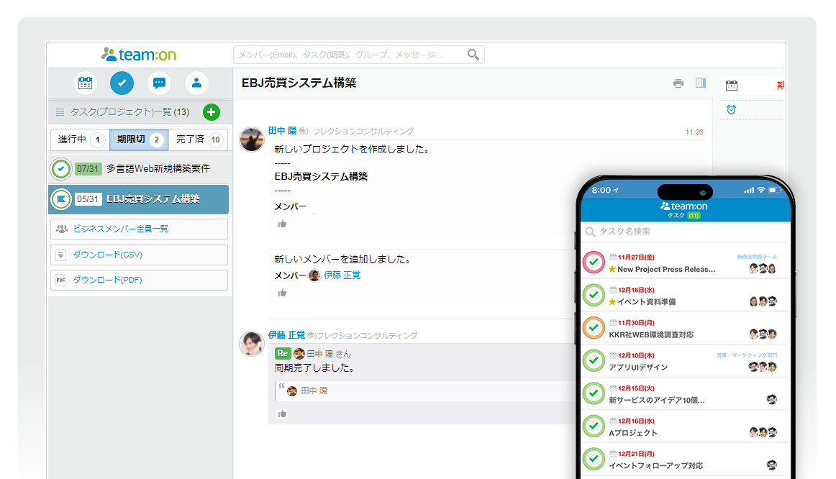Click 営業・マーケティング部門 label on phone
Screen dimensions: 836x479
pyautogui.click(x=747, y=355)
